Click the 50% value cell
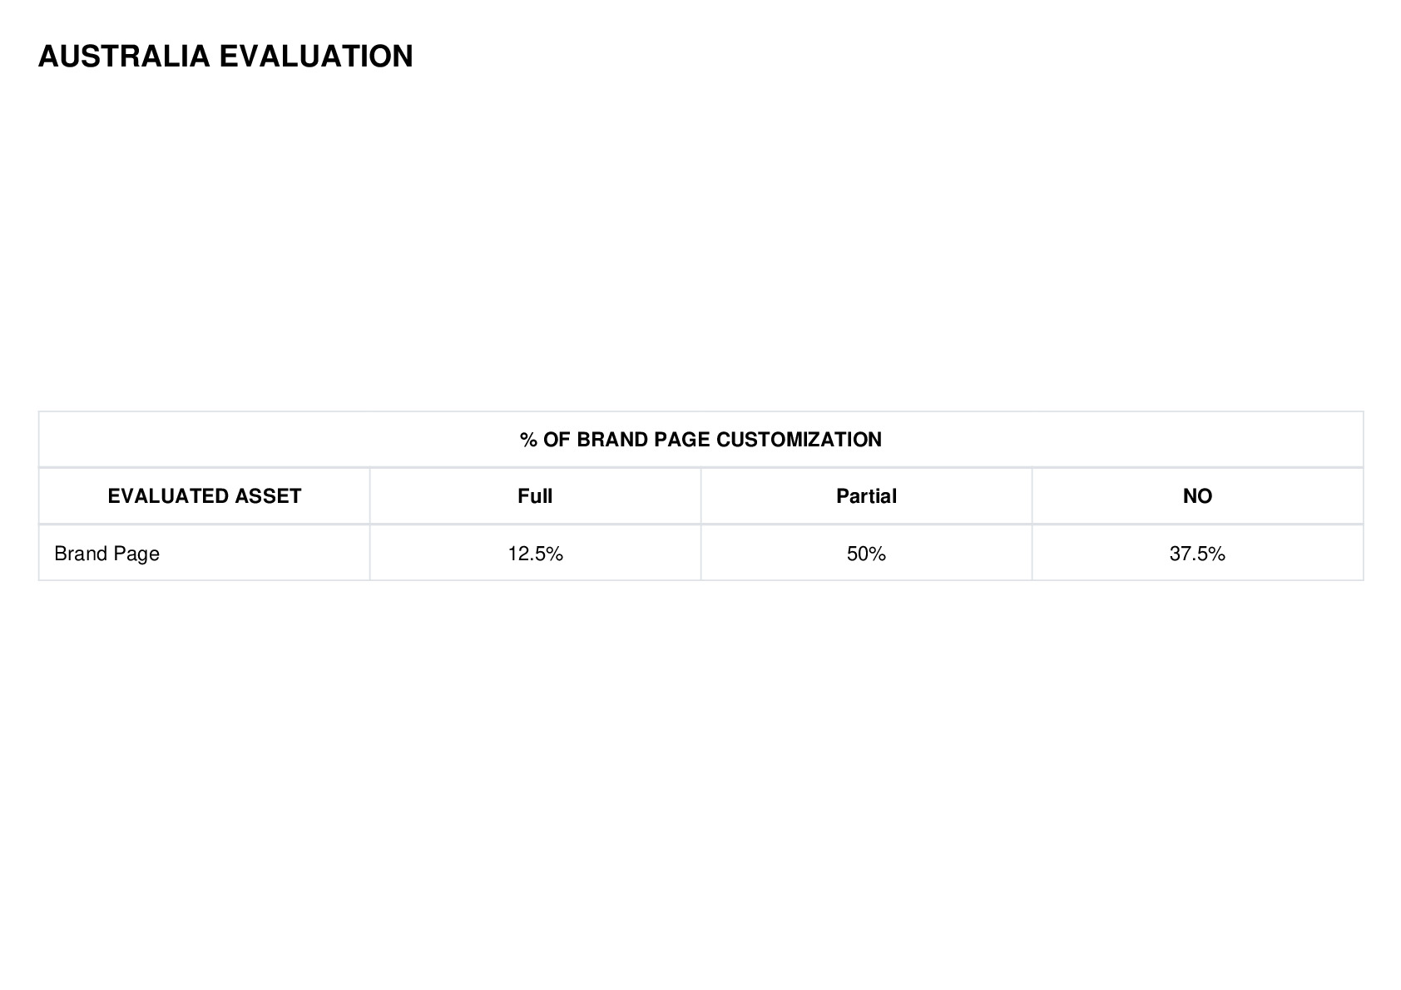Image resolution: width=1401 pixels, height=990 pixels. (x=866, y=553)
